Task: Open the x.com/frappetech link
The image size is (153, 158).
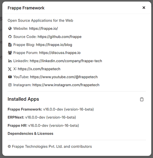Action: tap(39, 69)
